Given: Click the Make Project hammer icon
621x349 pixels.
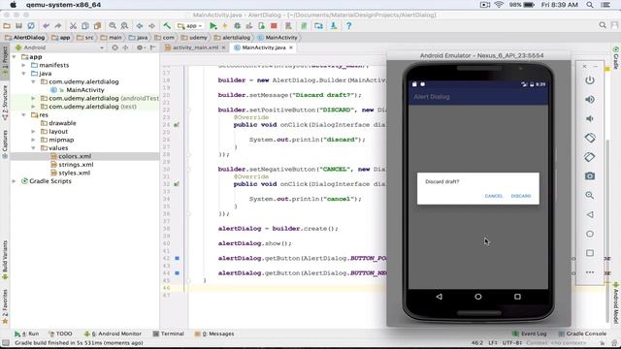Looking at the screenshot, I should coord(167,26).
